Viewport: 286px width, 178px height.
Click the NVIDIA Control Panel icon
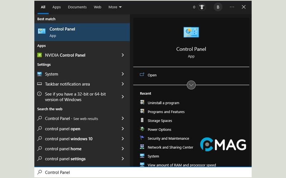click(40, 55)
